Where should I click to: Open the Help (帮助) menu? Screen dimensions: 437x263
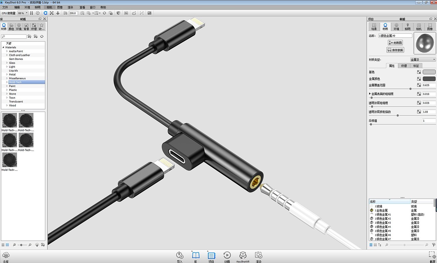click(x=103, y=7)
